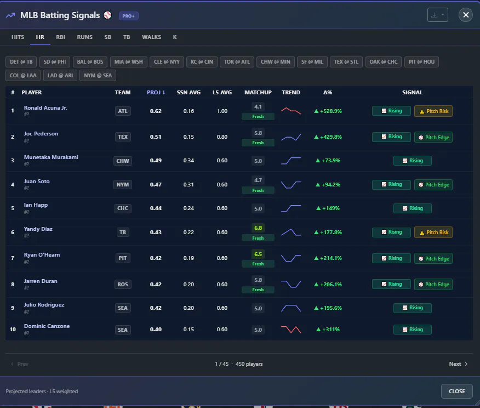Sort by the SIGNAL column header

point(413,93)
